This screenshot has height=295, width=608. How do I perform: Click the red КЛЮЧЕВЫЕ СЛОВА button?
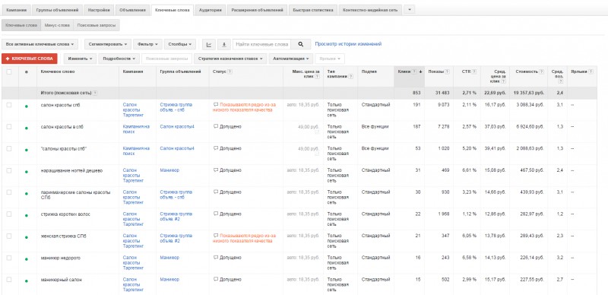[x=30, y=59]
